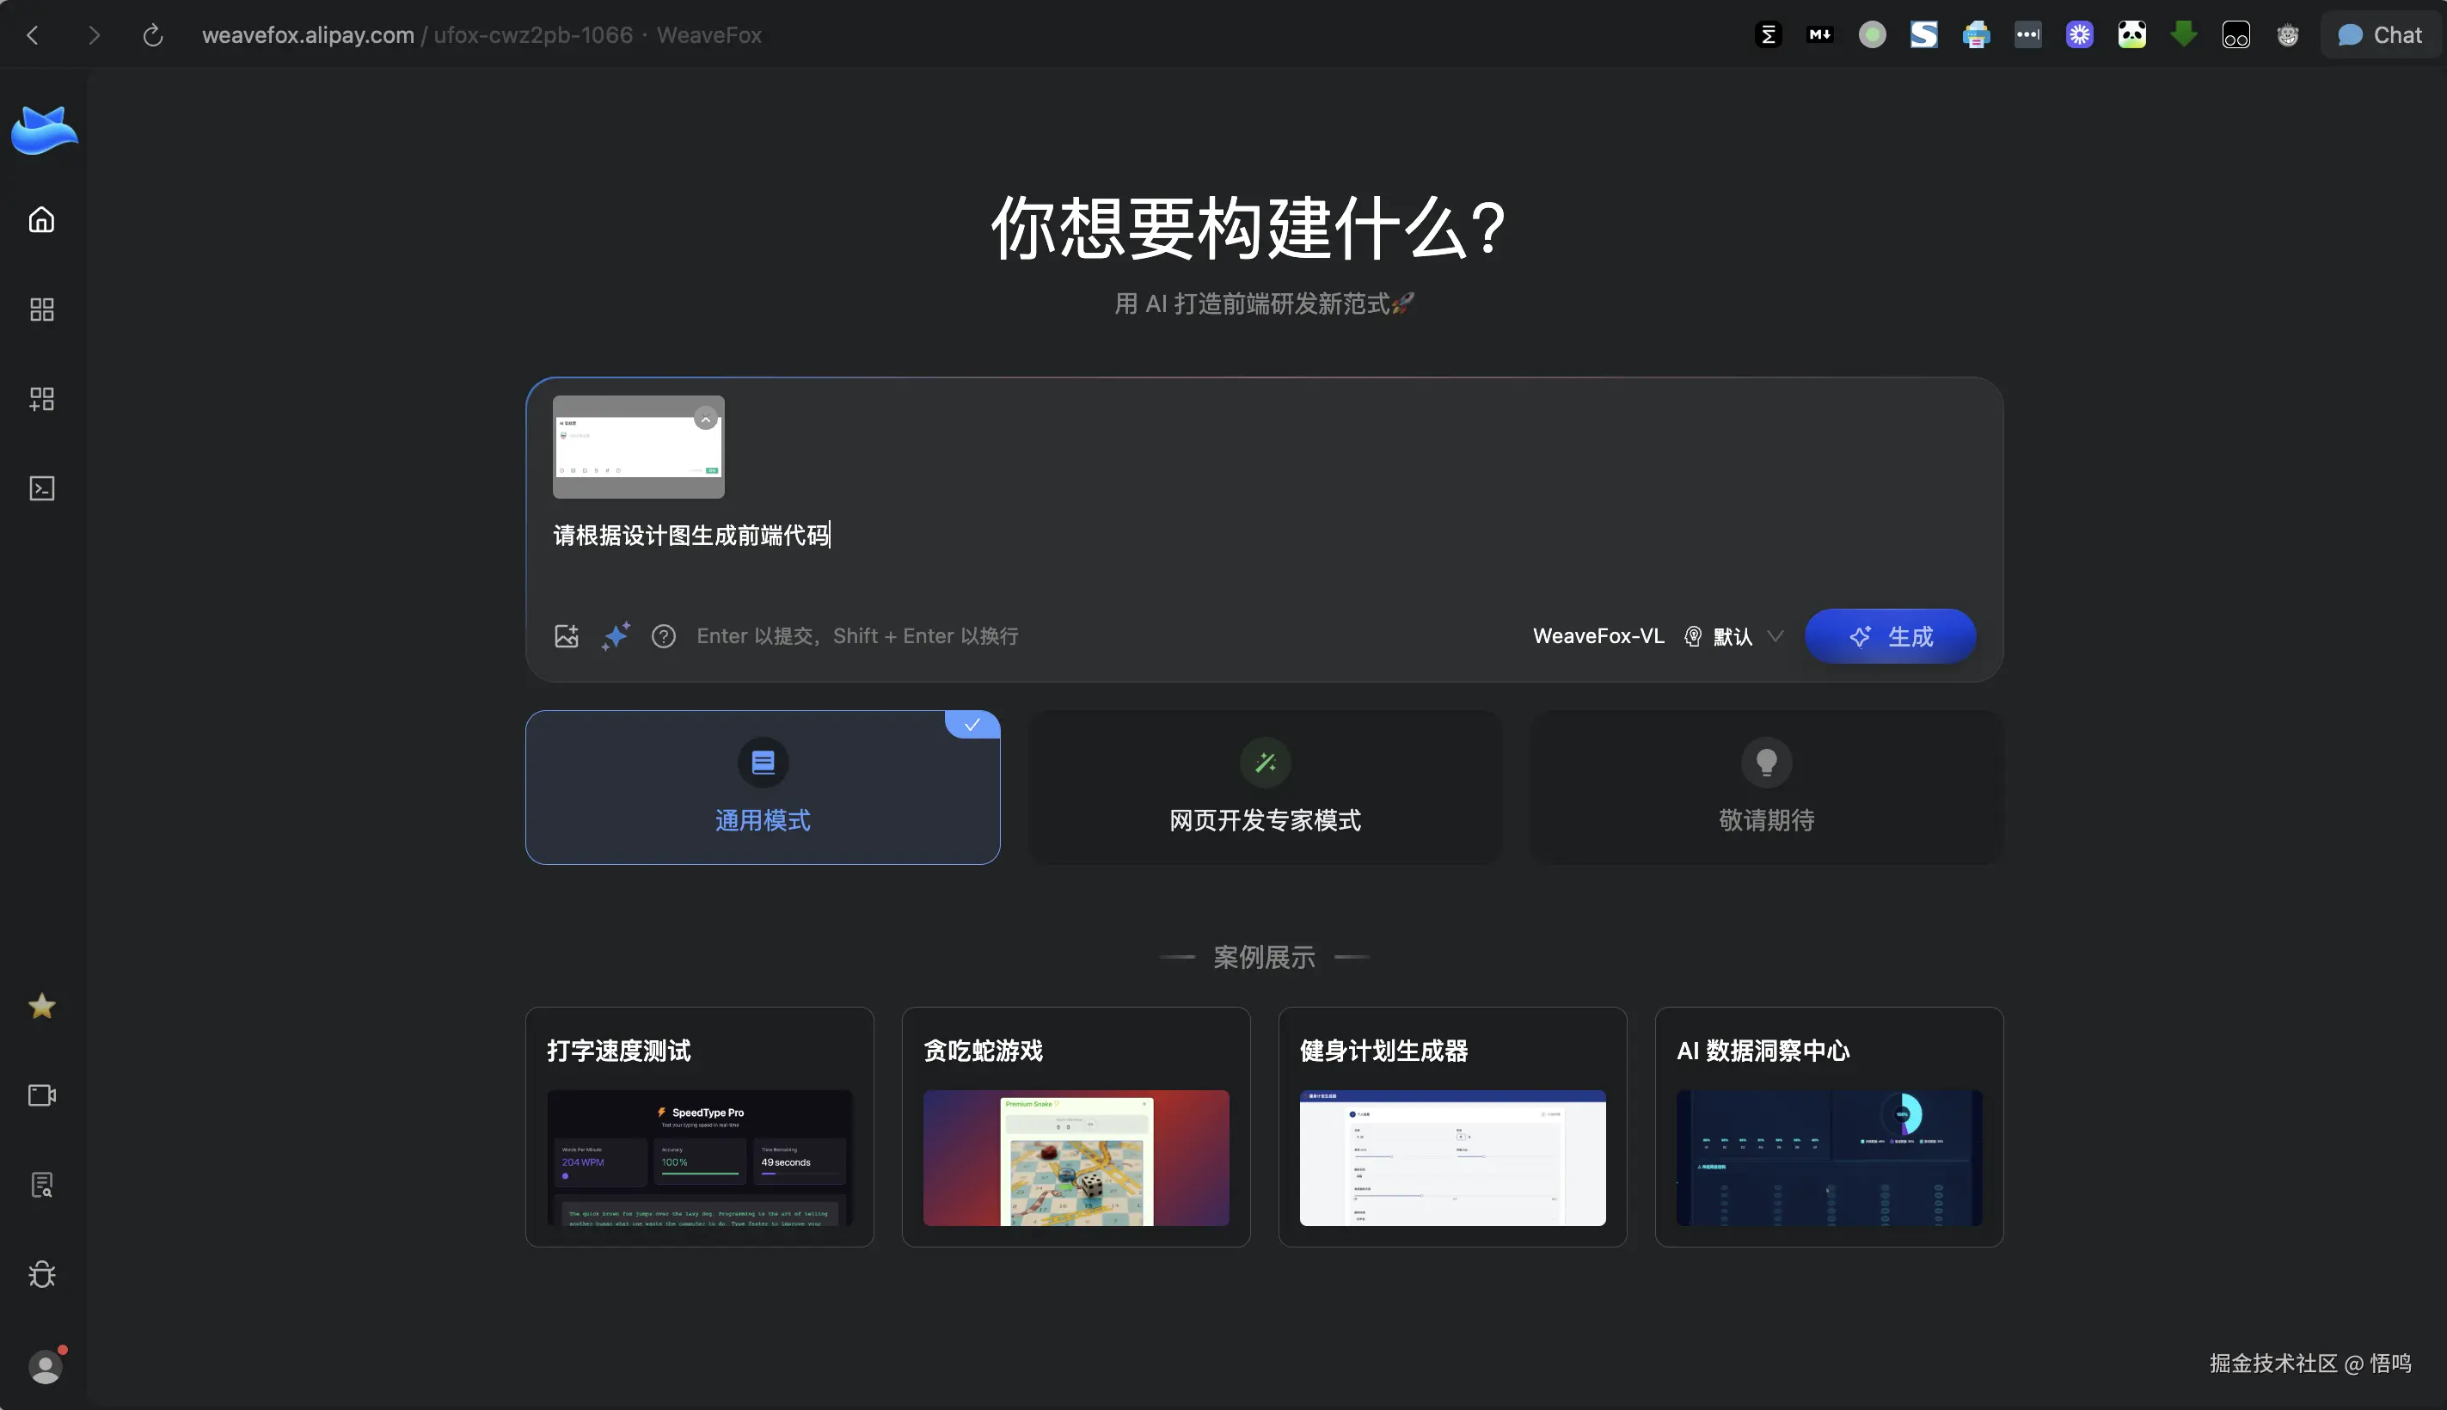Image resolution: width=2447 pixels, height=1410 pixels.
Task: Open the document search icon in the sidebar
Action: click(41, 1185)
